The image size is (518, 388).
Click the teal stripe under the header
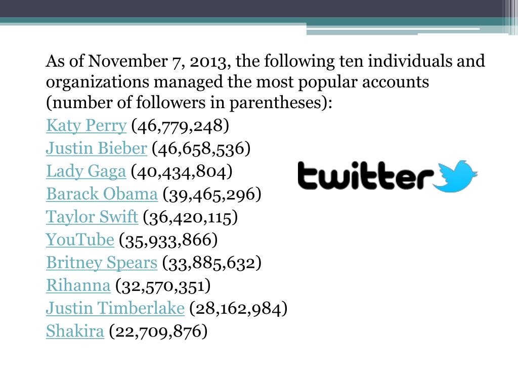click(251, 20)
